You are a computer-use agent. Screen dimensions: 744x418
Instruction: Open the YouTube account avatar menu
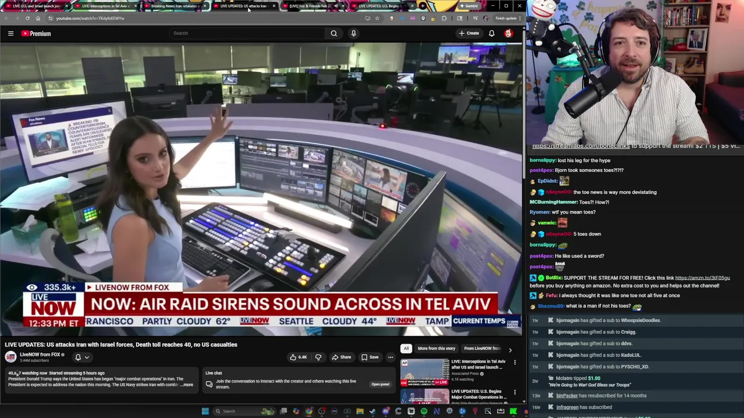pos(509,33)
